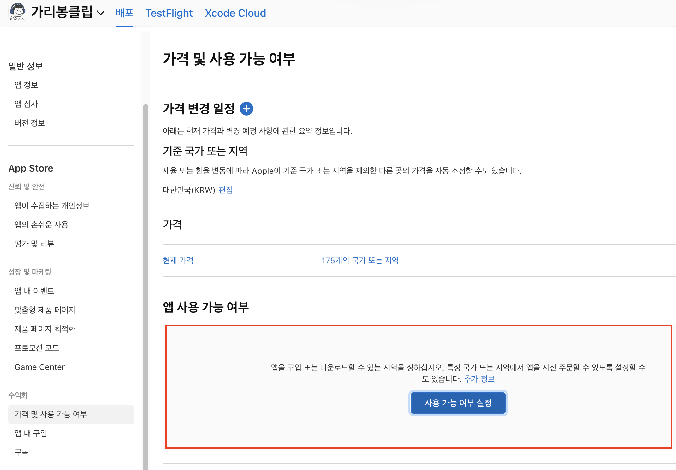Select 버전 정보 sidebar item

tap(30, 123)
